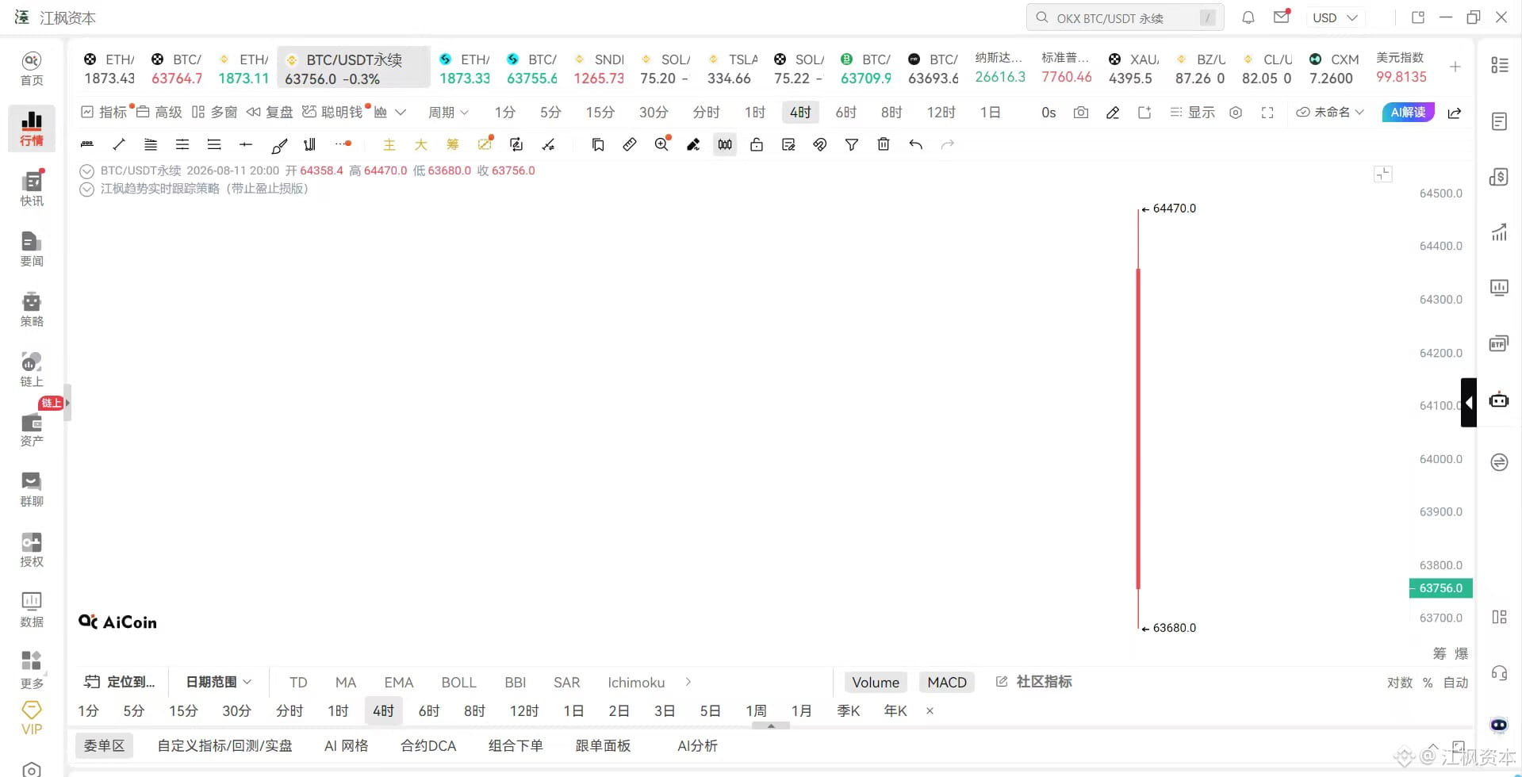
Task: Open the VIP membership page
Action: point(32,718)
